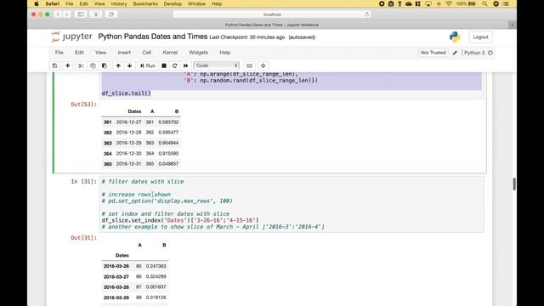Restart the kernel circular arrow icon
The width and height of the screenshot is (544, 306).
[174, 65]
